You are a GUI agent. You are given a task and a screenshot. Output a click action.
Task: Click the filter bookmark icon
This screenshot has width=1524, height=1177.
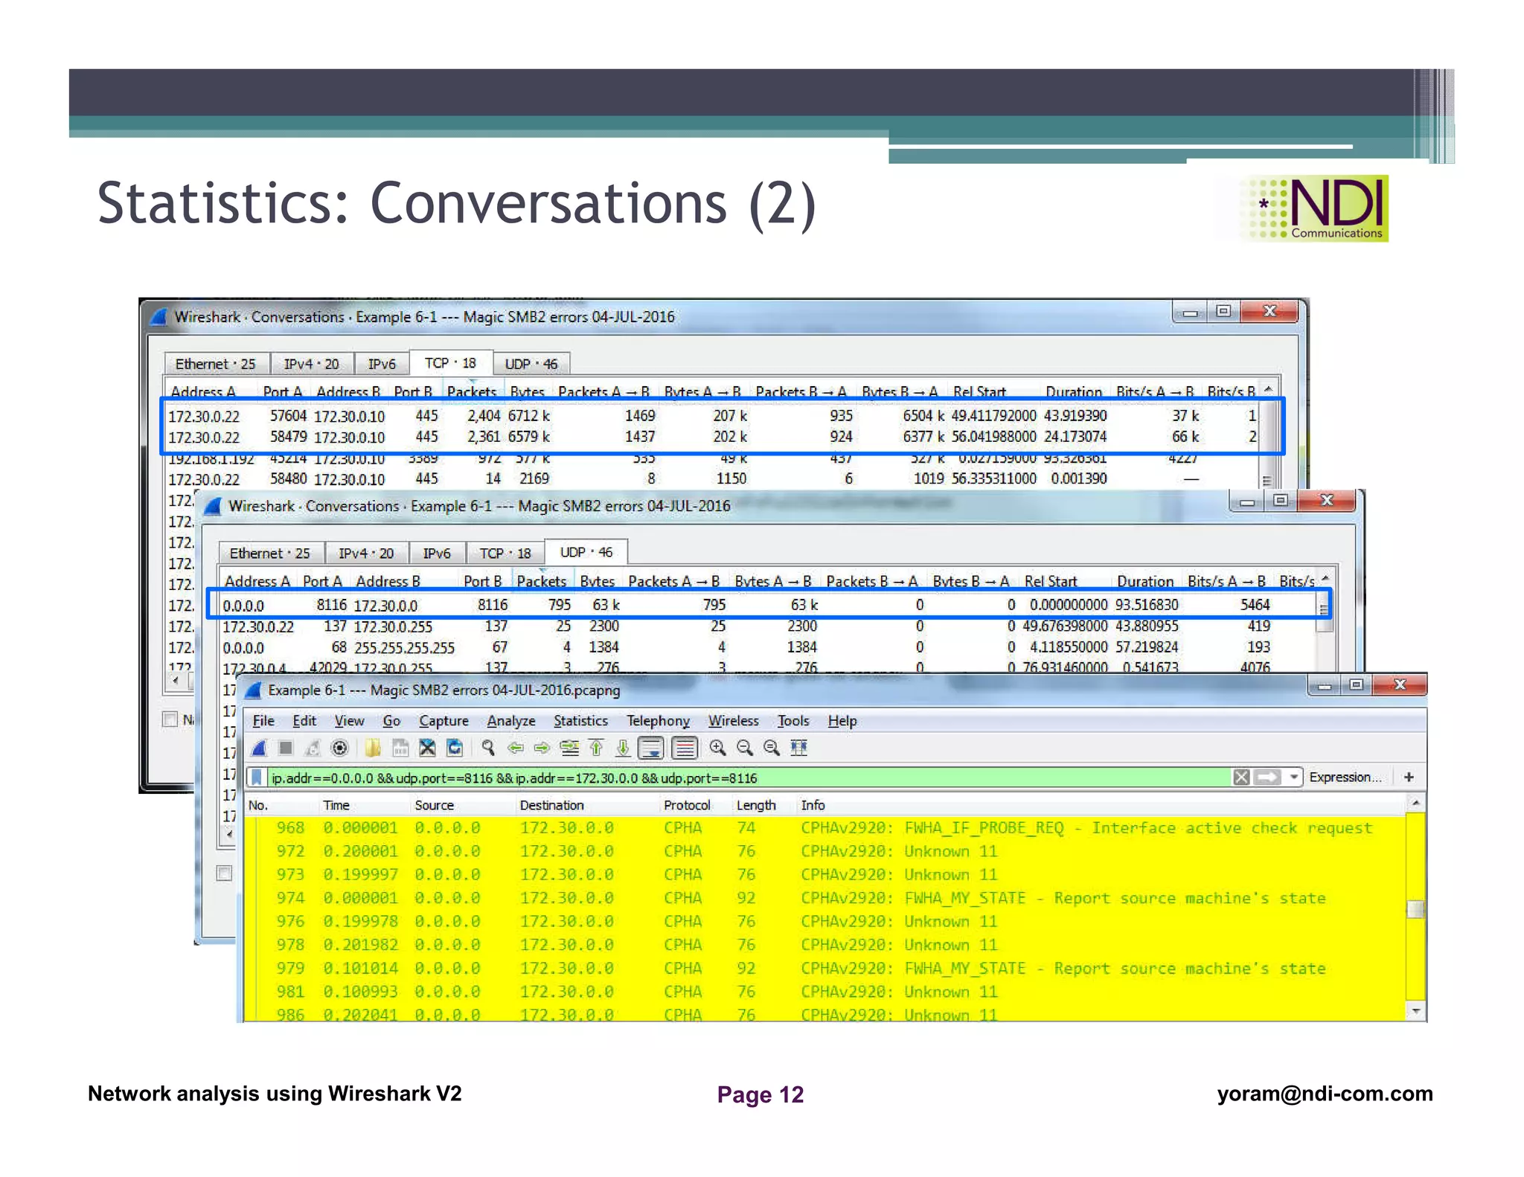coord(257,778)
